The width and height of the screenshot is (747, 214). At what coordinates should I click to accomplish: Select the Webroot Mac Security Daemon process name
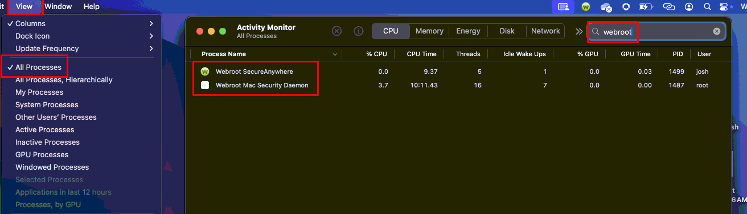tap(262, 85)
